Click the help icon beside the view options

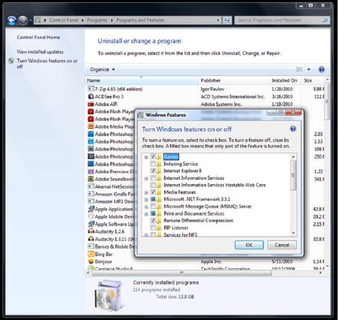321,70
